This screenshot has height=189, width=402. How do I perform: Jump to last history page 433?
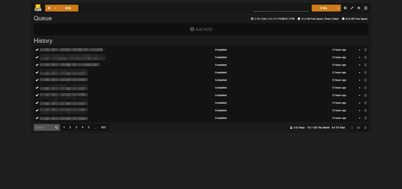click(103, 127)
